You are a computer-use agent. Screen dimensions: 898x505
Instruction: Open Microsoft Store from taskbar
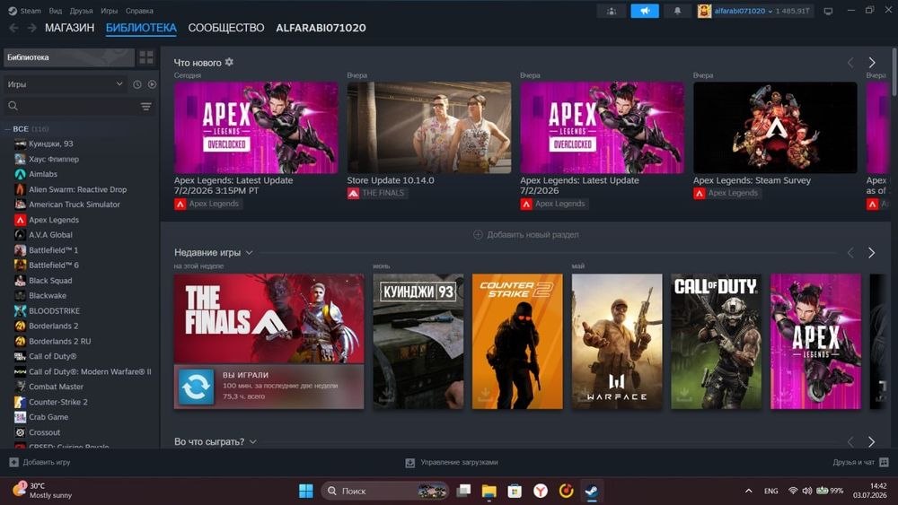tap(515, 491)
